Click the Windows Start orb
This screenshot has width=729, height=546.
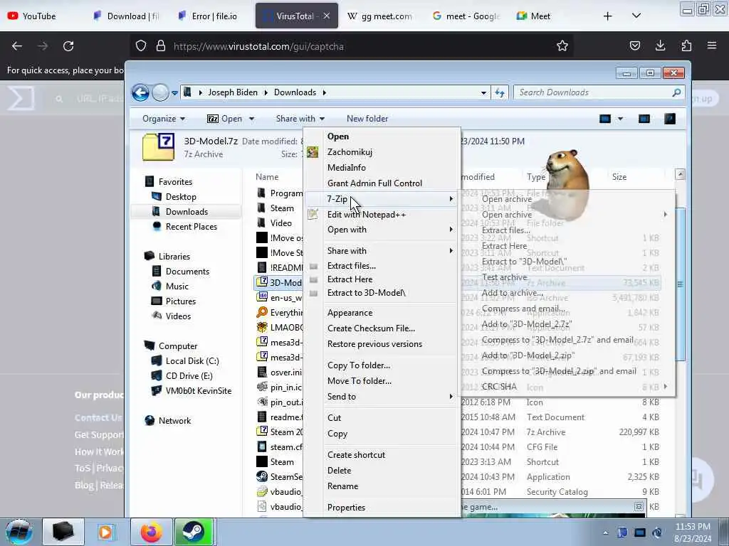[19, 532]
